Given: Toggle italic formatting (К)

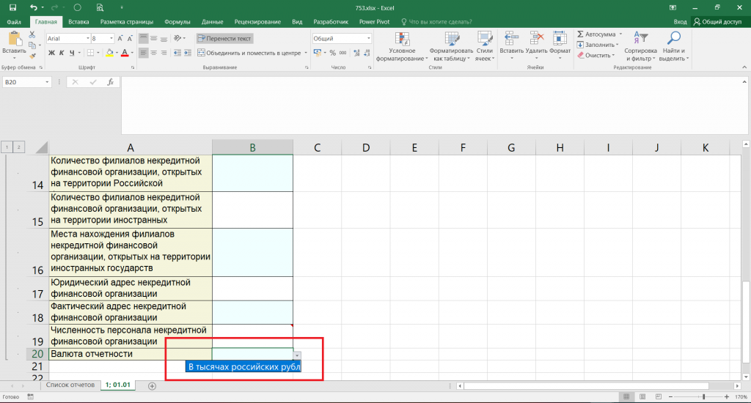Looking at the screenshot, I should click(x=62, y=53).
